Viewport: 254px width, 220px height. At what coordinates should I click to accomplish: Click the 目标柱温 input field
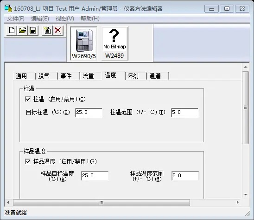[89, 113]
